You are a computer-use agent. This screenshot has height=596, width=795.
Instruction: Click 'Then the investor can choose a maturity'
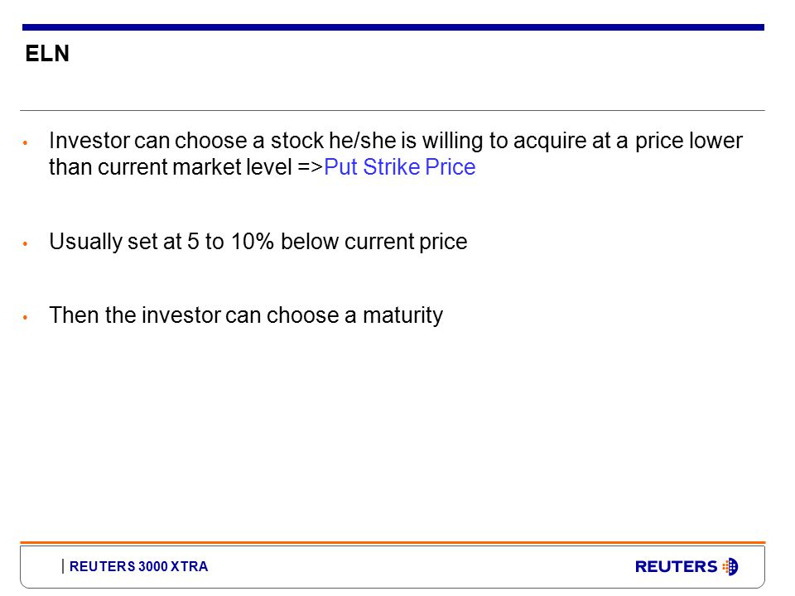point(246,315)
